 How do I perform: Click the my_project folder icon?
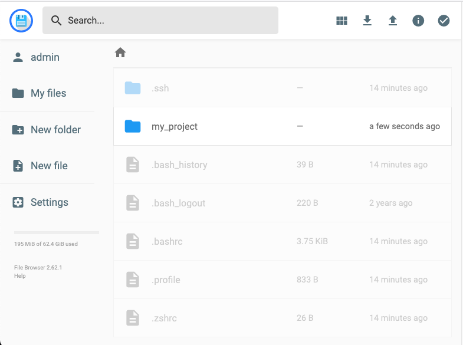coord(133,126)
